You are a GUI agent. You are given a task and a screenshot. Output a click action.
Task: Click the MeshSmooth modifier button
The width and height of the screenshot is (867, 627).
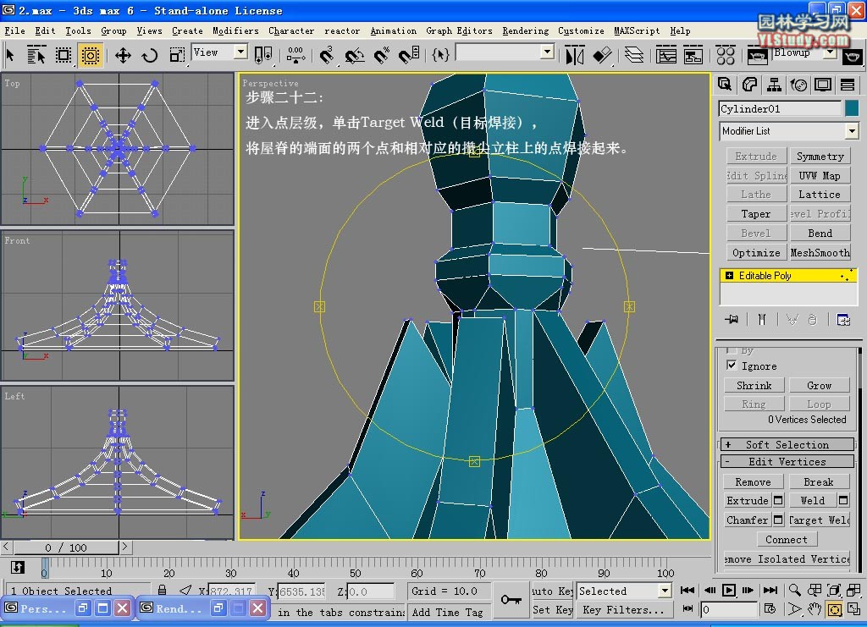coord(820,253)
